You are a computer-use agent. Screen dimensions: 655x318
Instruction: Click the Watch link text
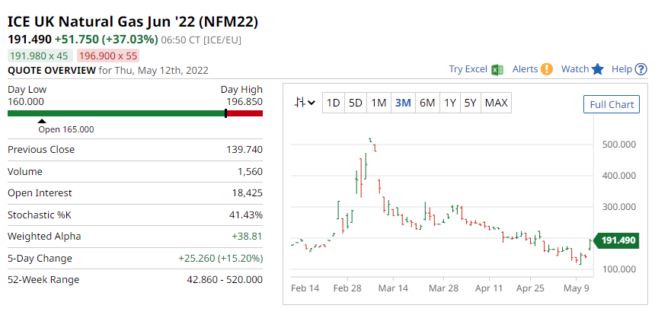pyautogui.click(x=575, y=69)
